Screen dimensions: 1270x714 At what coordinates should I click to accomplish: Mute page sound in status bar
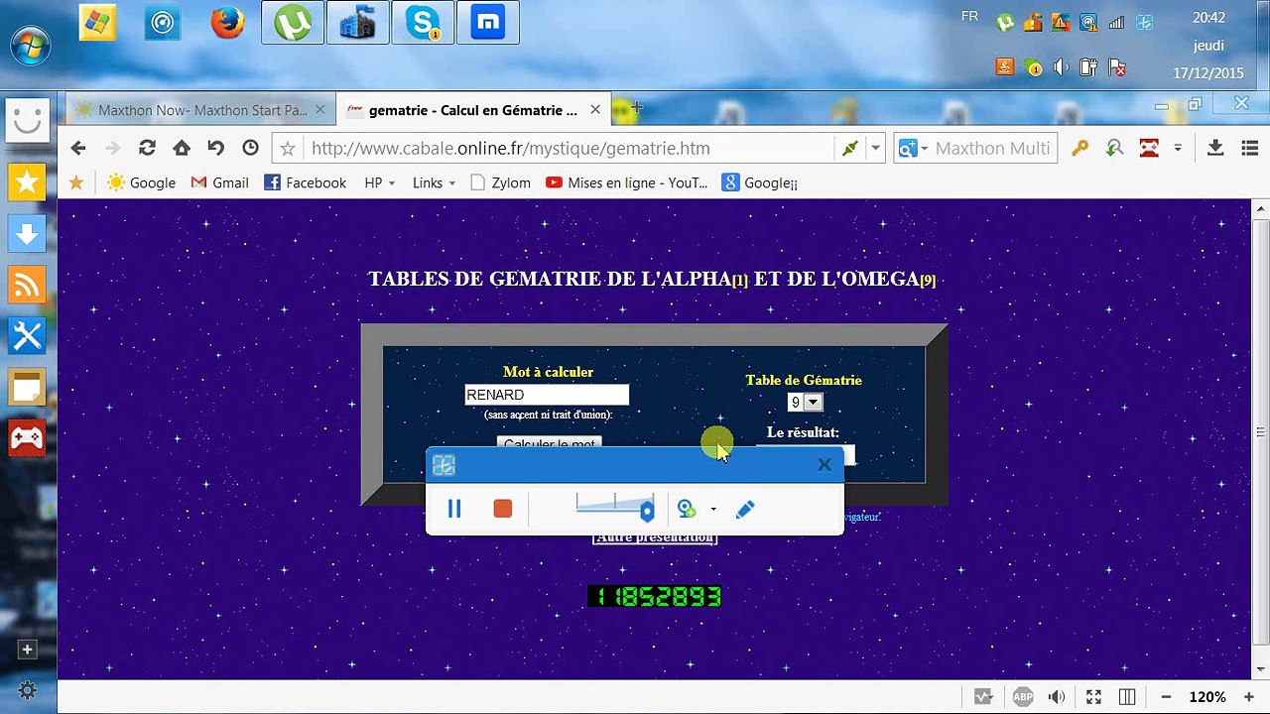1058,697
